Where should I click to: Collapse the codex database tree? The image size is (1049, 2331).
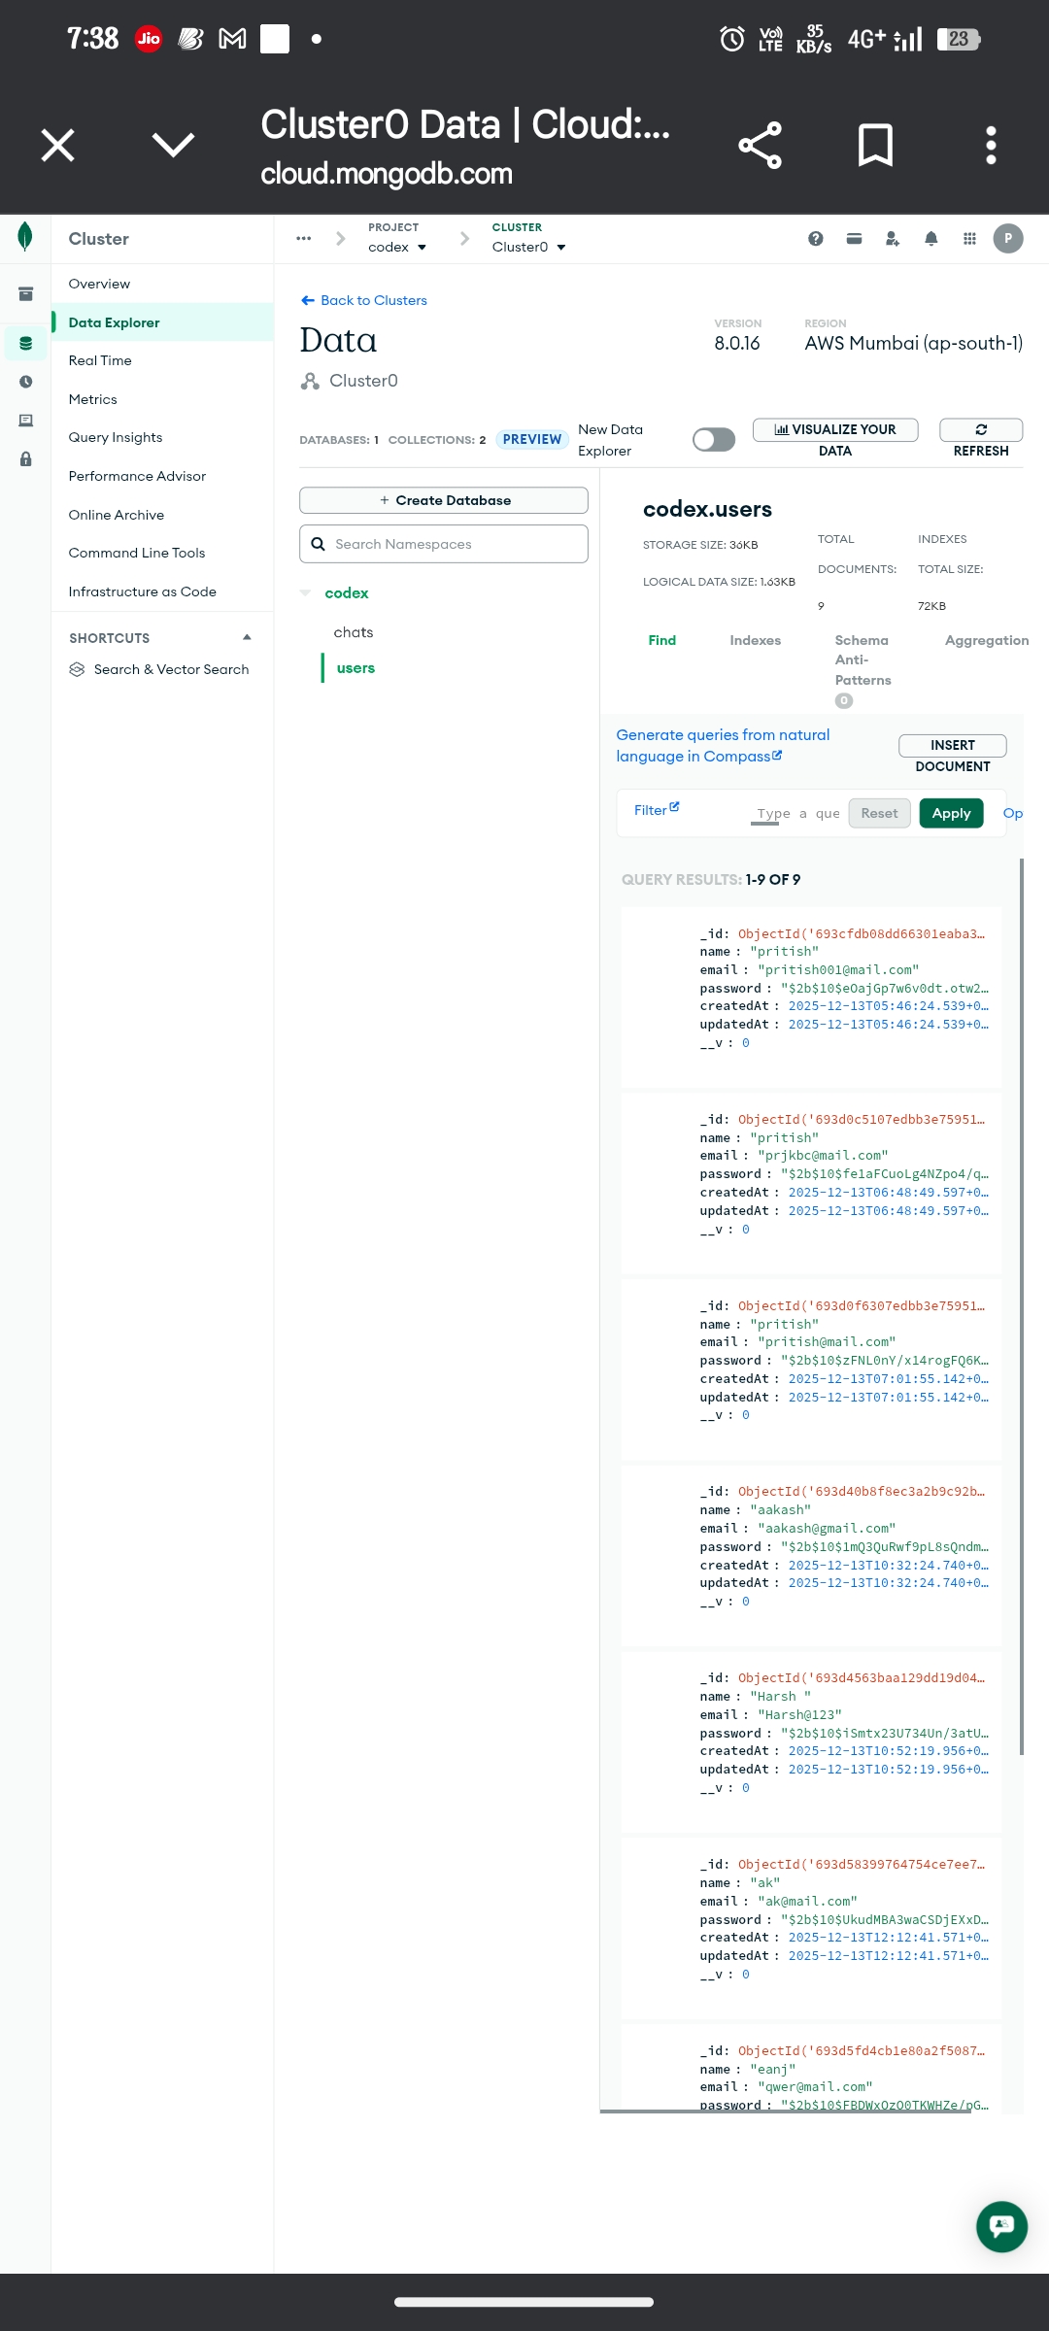(306, 593)
